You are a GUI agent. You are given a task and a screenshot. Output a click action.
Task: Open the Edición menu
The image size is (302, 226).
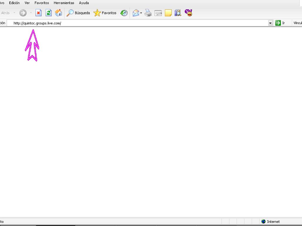[14, 3]
